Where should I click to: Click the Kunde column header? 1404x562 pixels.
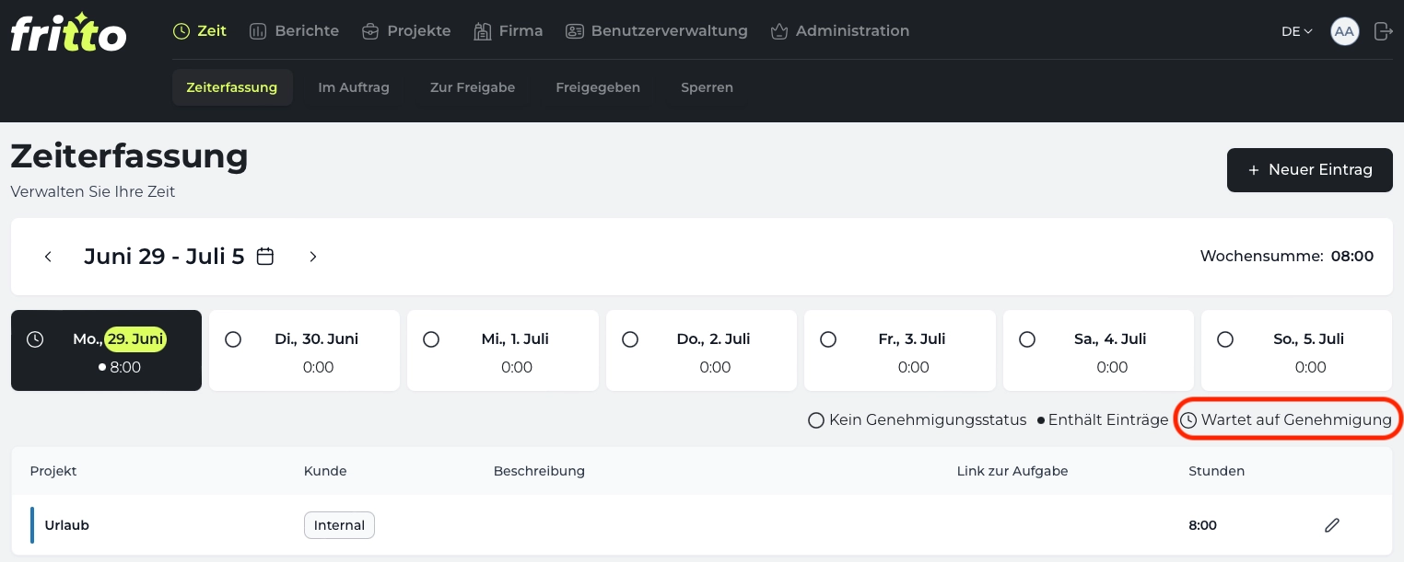[x=325, y=471]
